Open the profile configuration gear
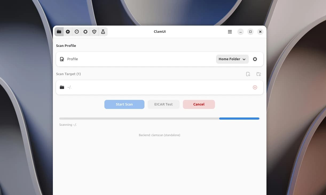The height and width of the screenshot is (195, 326). pos(255,59)
